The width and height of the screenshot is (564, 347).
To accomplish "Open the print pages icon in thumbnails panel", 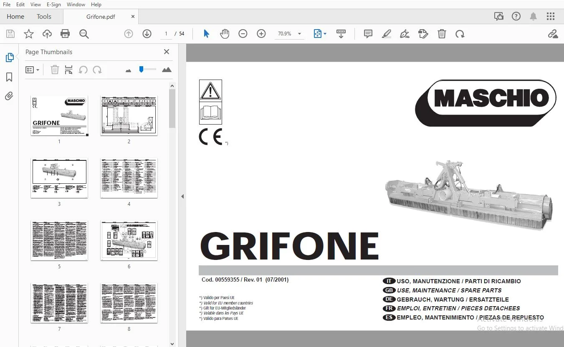I will click(x=69, y=70).
